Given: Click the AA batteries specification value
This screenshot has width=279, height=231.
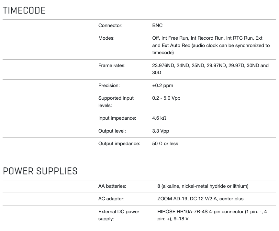Looking at the screenshot, I should (203, 186).
